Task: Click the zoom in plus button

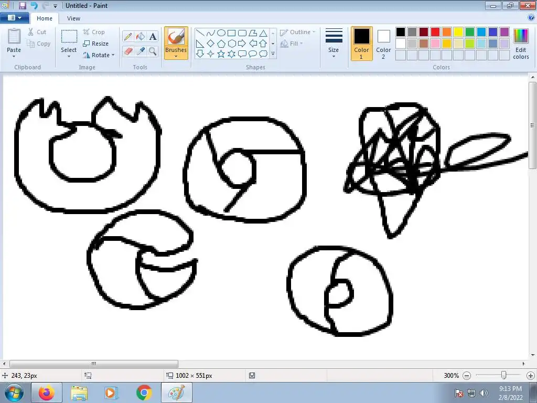Action: tap(531, 376)
